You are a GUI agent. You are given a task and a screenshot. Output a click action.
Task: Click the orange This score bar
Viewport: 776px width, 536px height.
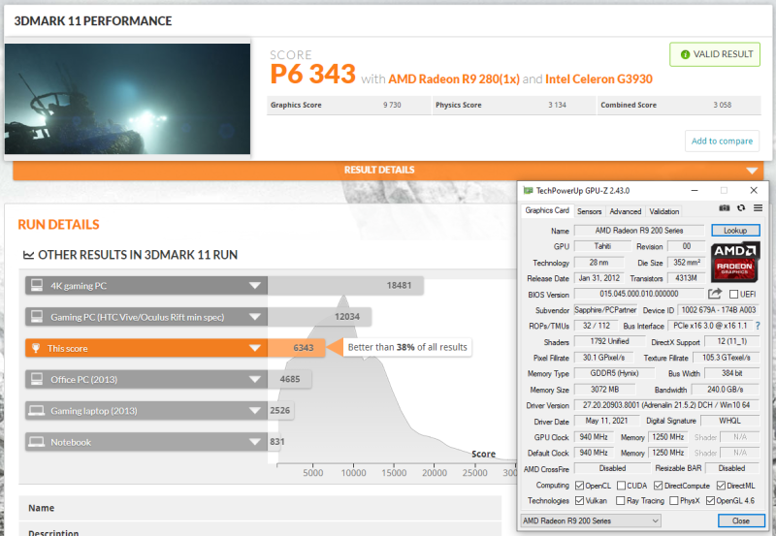(x=145, y=348)
